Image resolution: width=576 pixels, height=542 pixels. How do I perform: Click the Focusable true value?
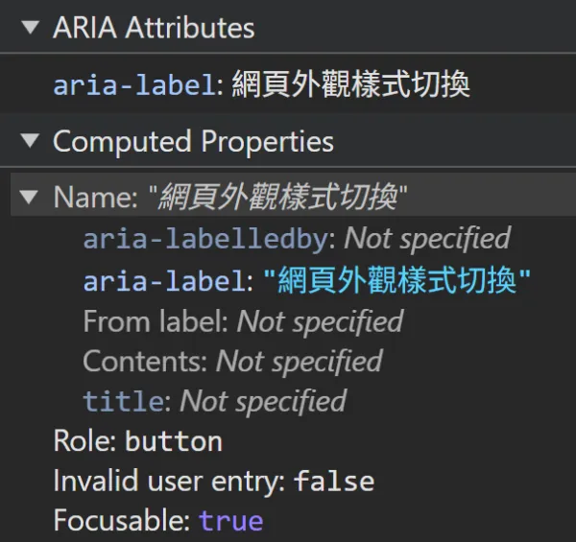click(x=230, y=521)
